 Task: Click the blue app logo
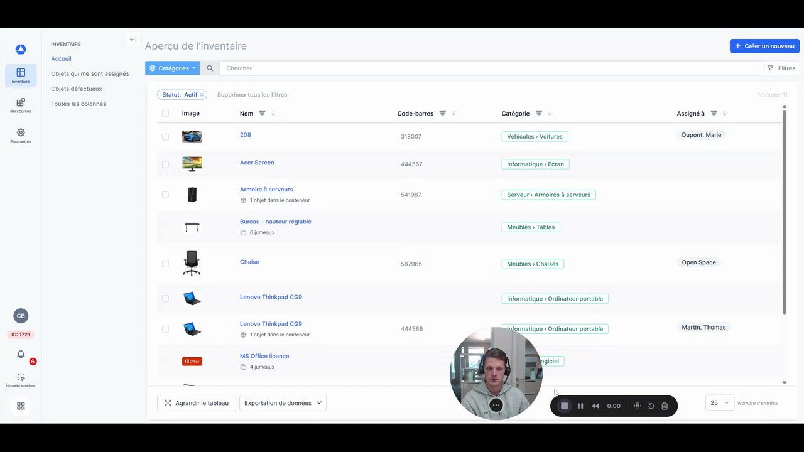point(21,49)
